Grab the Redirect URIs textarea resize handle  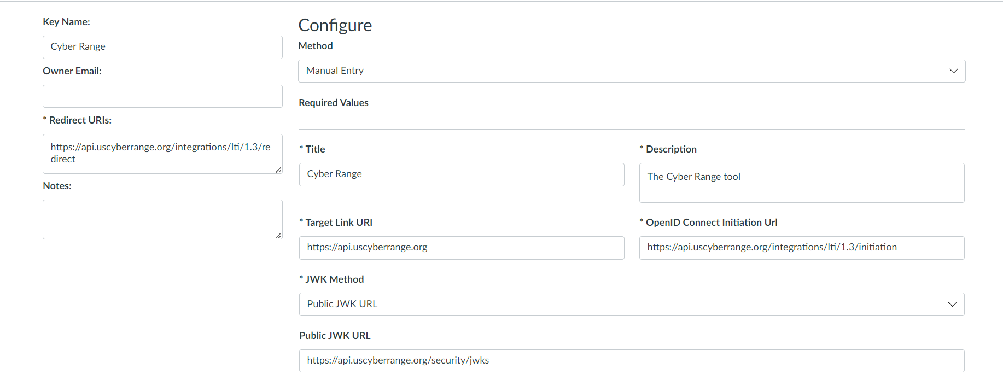click(x=278, y=170)
